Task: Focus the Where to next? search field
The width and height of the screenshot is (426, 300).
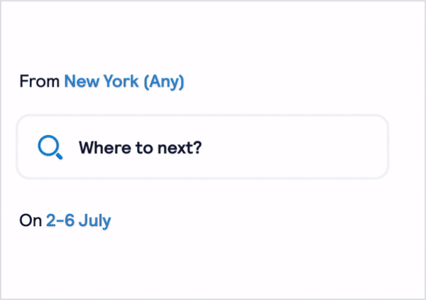Action: pyautogui.click(x=202, y=147)
